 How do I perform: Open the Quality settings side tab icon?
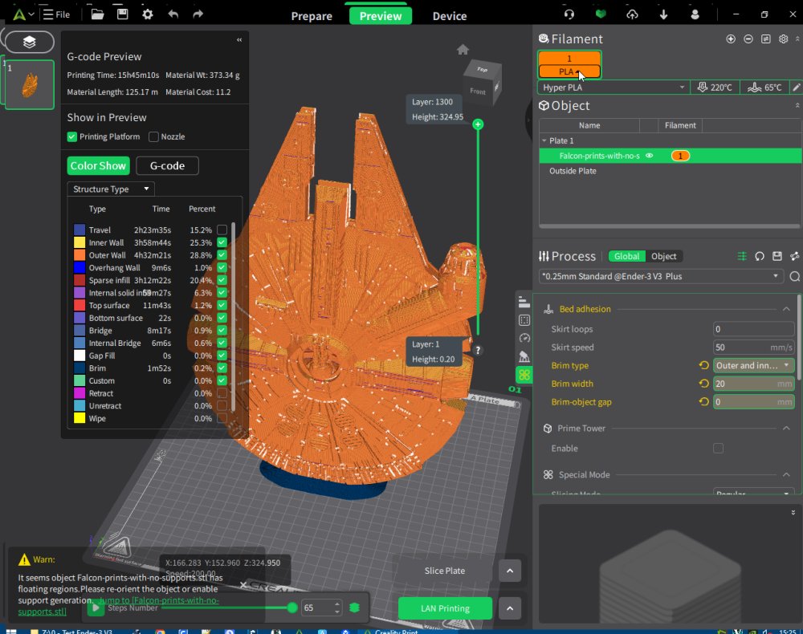pyautogui.click(x=524, y=303)
